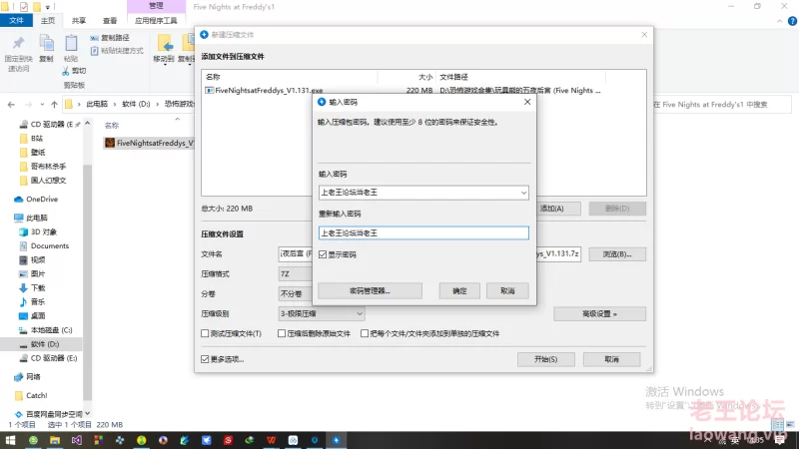This screenshot has width=799, height=449.
Task: Open WPS Office from the taskbar
Action: point(271,440)
